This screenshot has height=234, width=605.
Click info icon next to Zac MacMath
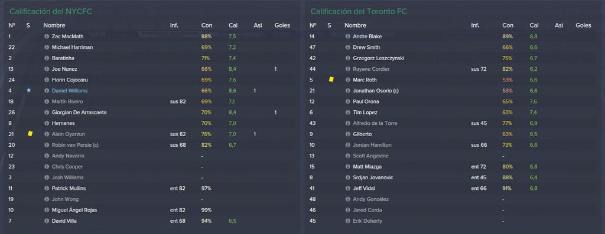point(47,37)
